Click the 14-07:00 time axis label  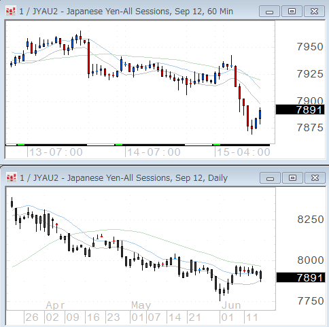154,152
